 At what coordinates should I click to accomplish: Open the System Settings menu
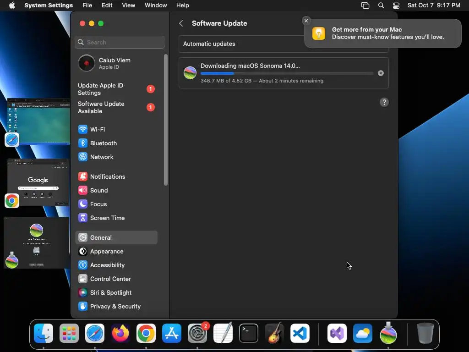click(49, 5)
